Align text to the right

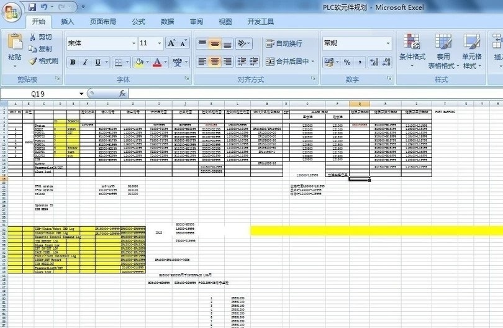coord(227,61)
